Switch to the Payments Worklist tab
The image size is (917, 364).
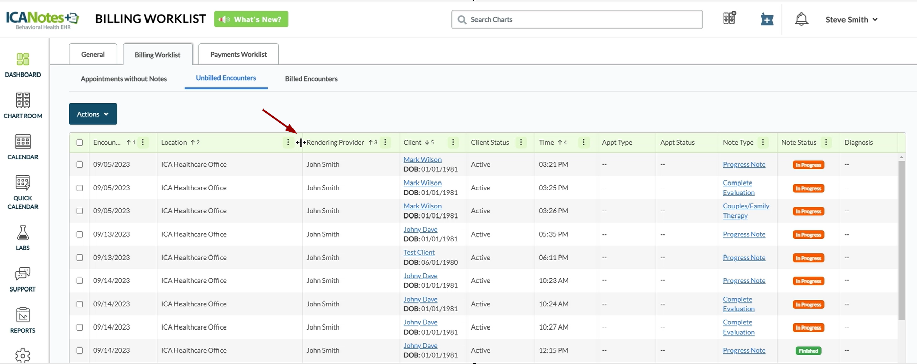point(238,54)
